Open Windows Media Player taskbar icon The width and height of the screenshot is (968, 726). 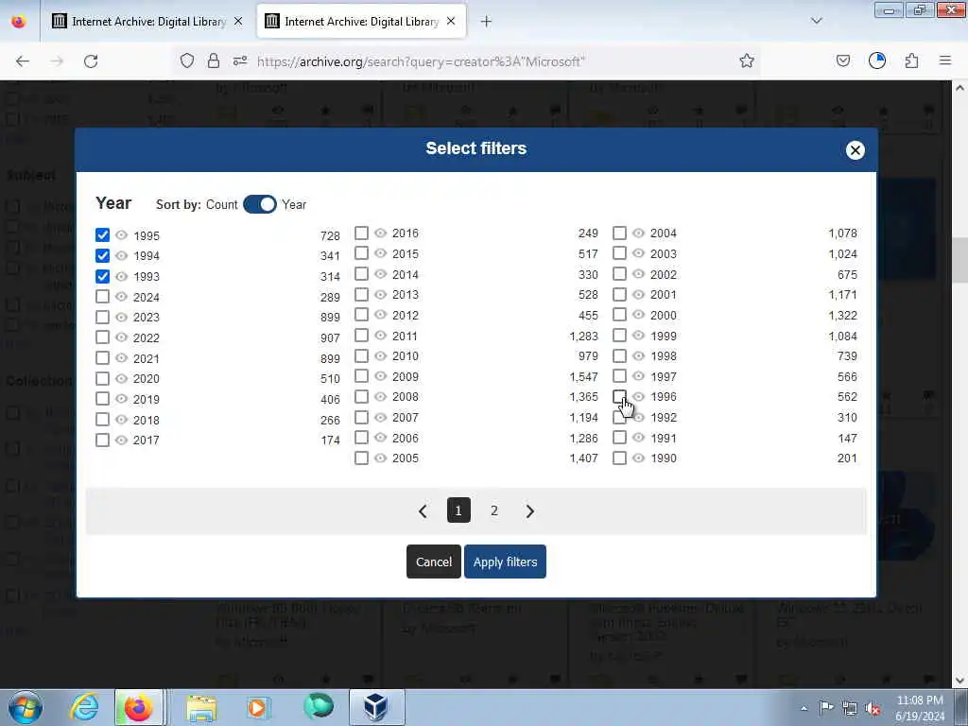pyautogui.click(x=258, y=707)
